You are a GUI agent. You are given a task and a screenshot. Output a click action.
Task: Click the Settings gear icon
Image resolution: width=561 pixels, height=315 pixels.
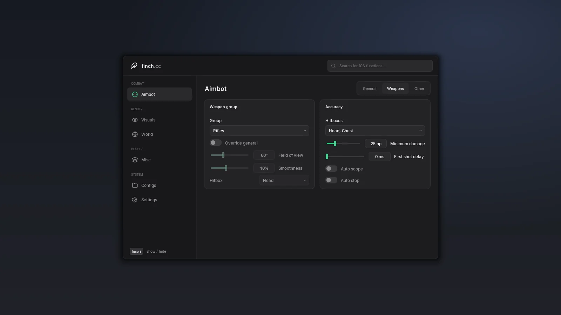(x=135, y=199)
